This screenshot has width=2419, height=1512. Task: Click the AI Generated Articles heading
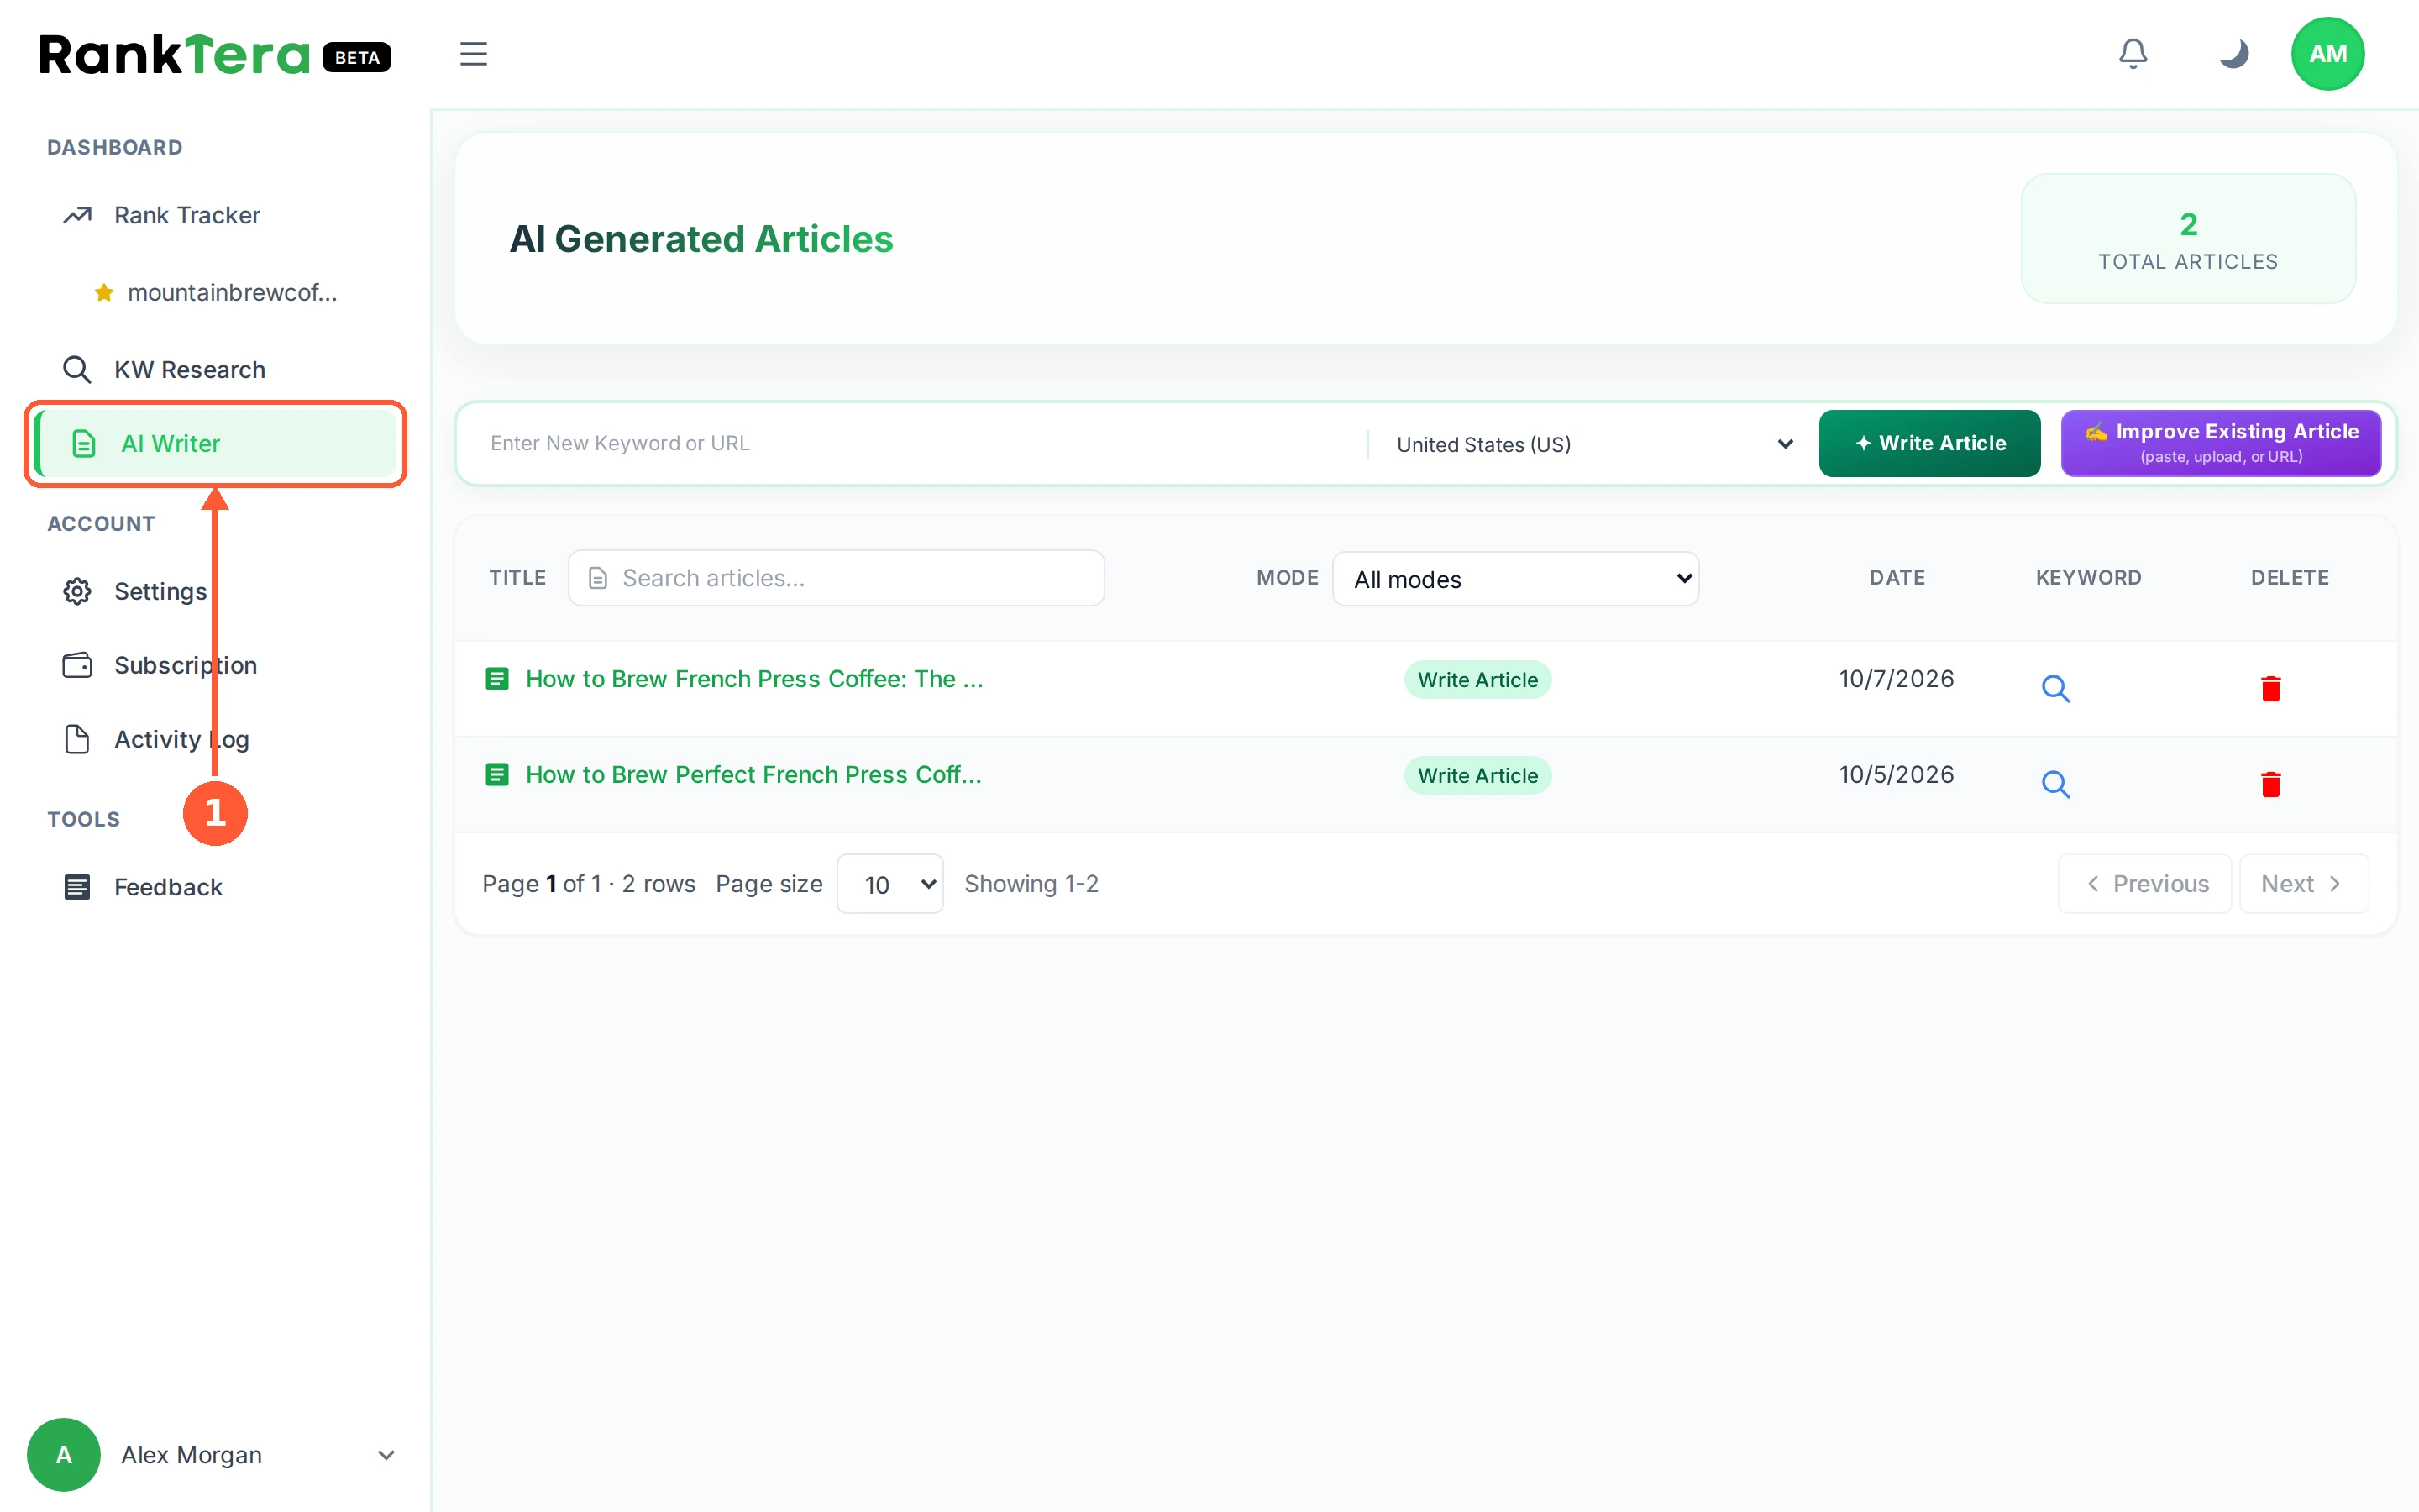701,239
